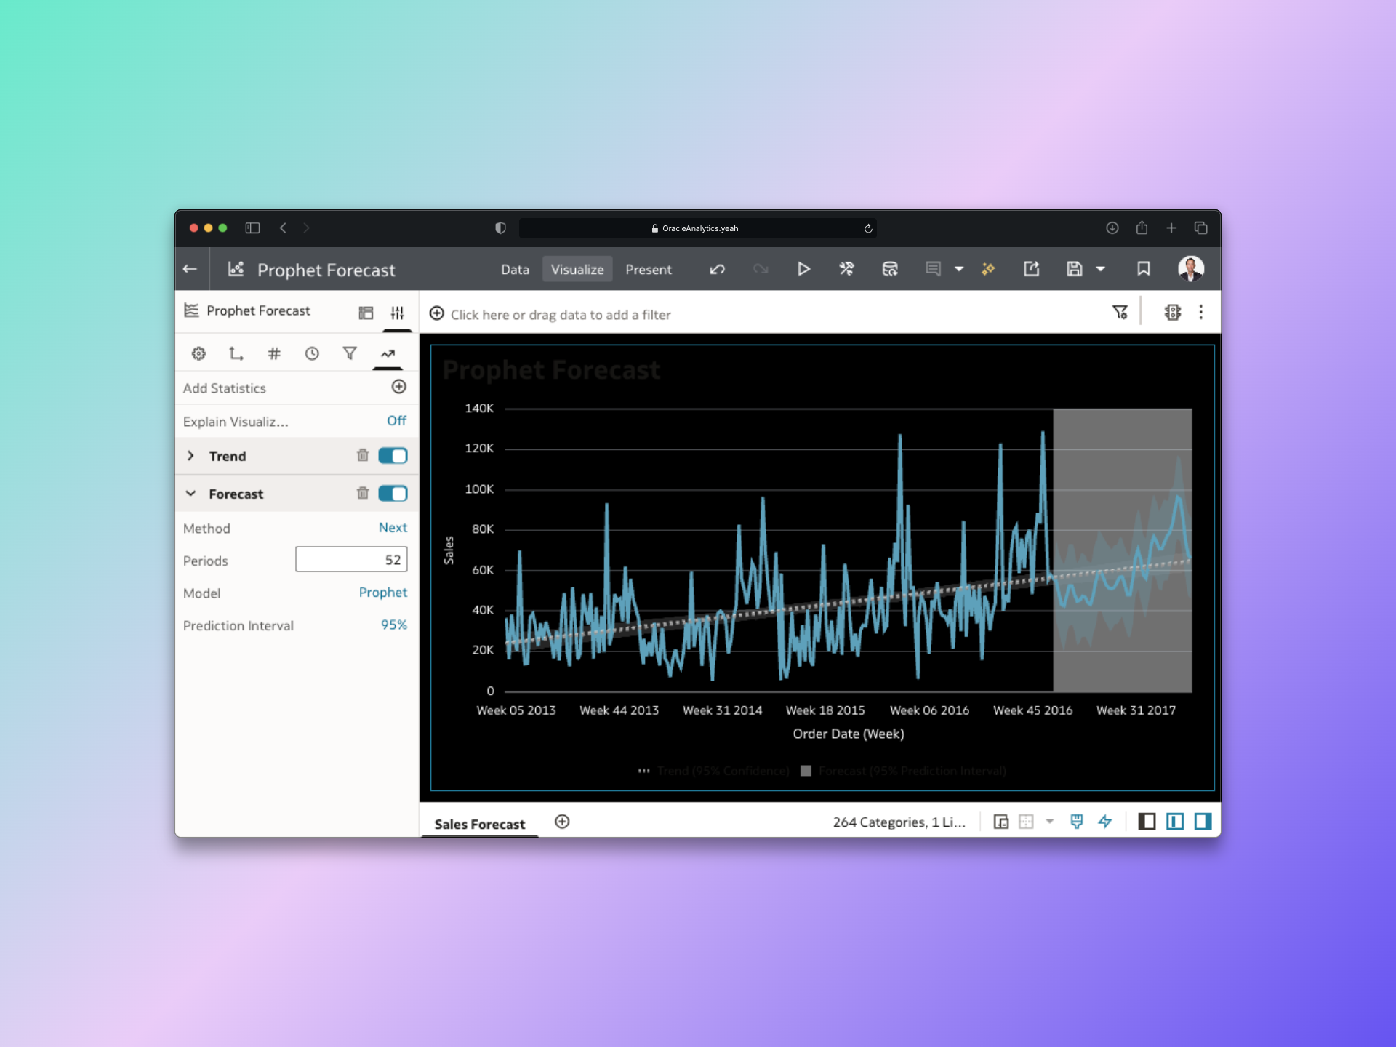Delete the Forecast statistic with trash icon

point(363,493)
